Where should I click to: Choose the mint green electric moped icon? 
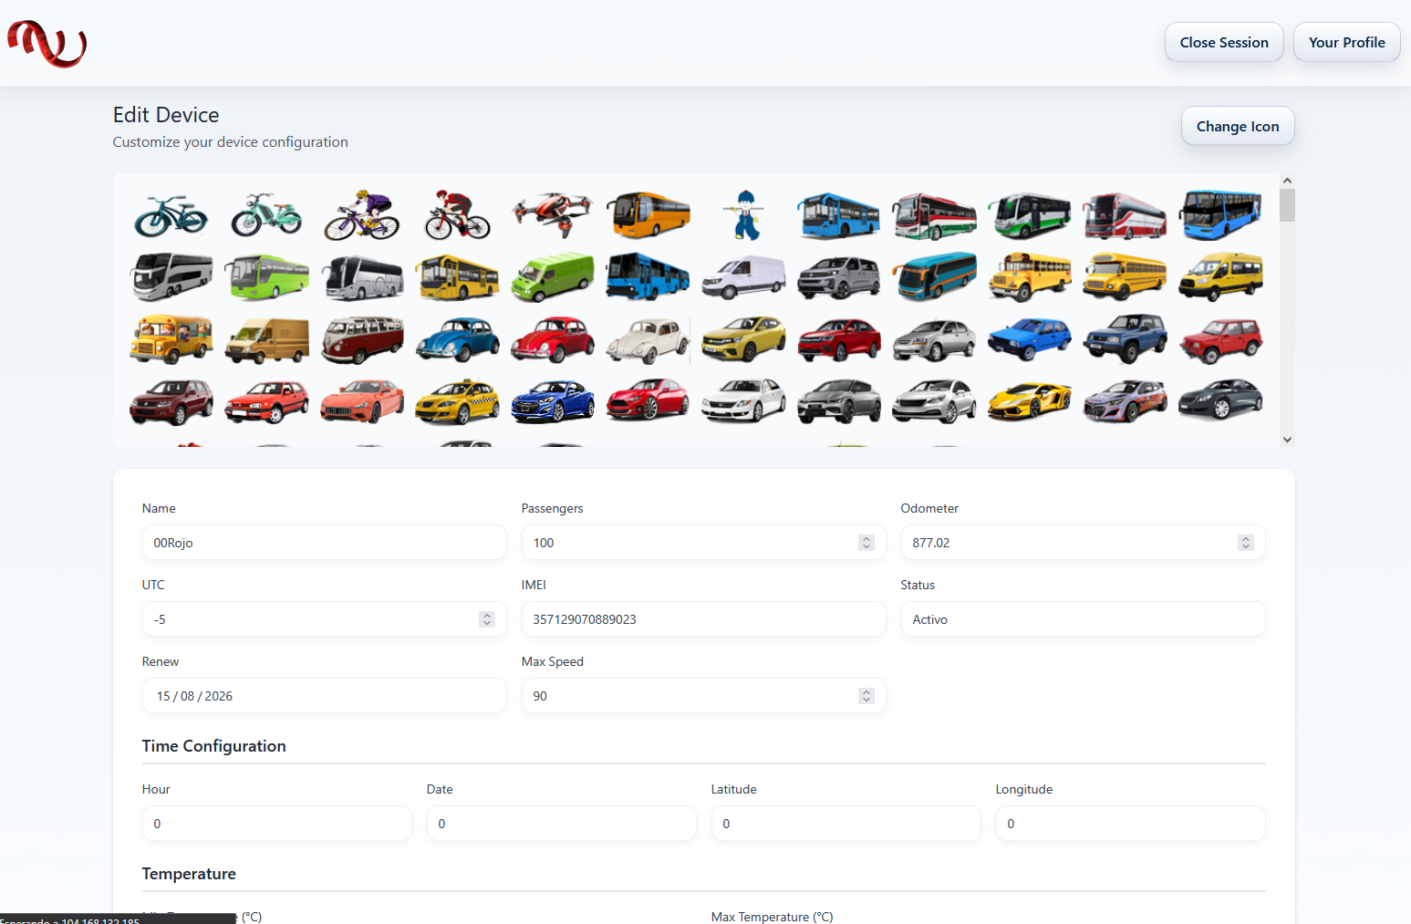click(x=266, y=215)
